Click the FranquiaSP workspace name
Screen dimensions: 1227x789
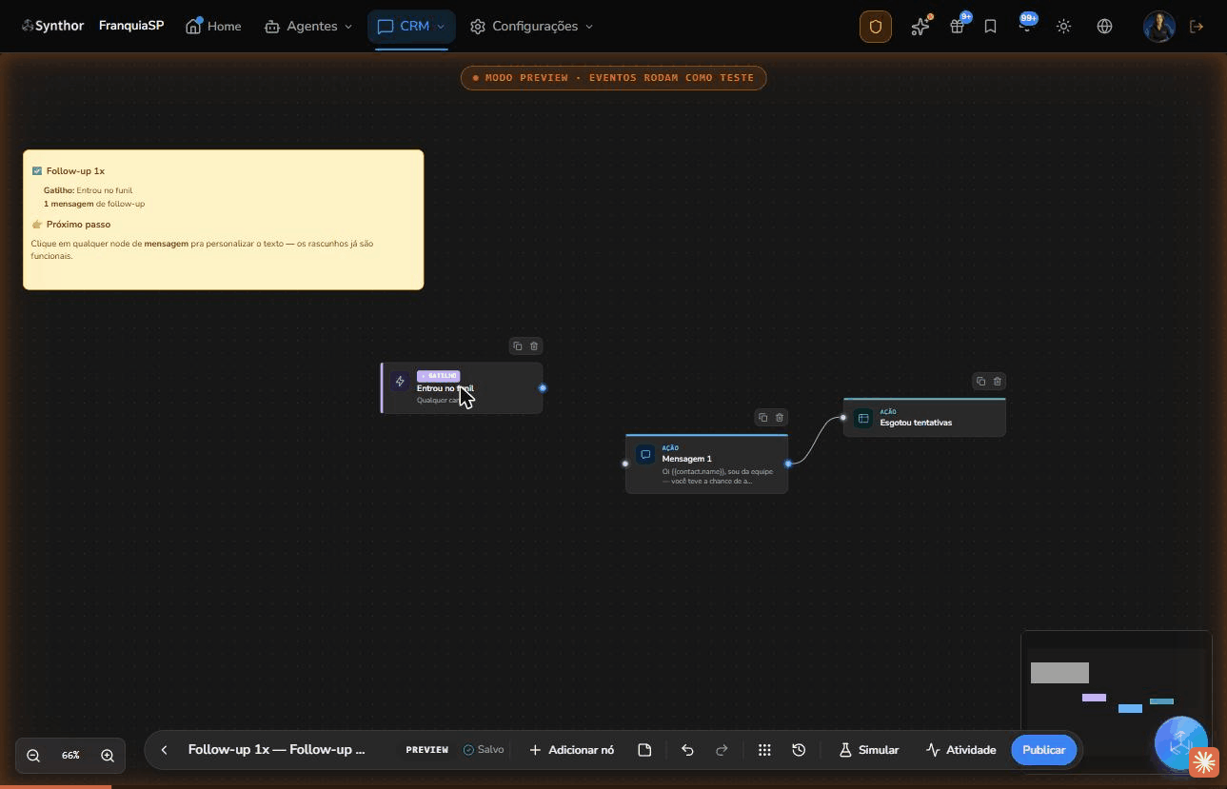(131, 26)
